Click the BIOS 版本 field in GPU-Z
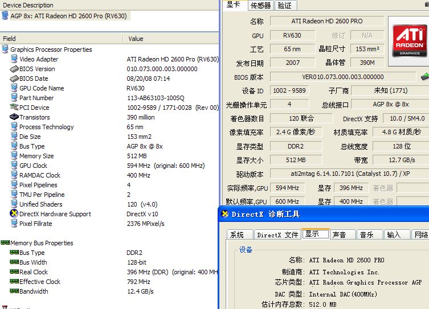429x309 pixels. tap(343, 77)
